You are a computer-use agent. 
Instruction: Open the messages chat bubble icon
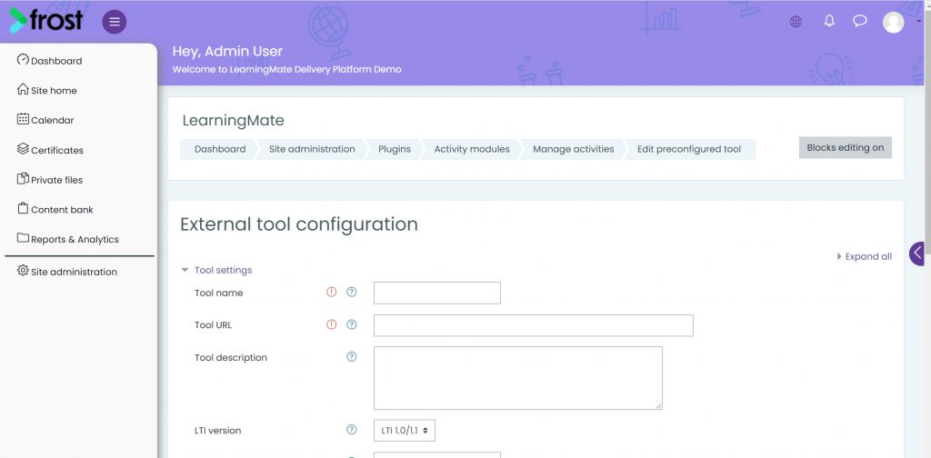(x=859, y=22)
